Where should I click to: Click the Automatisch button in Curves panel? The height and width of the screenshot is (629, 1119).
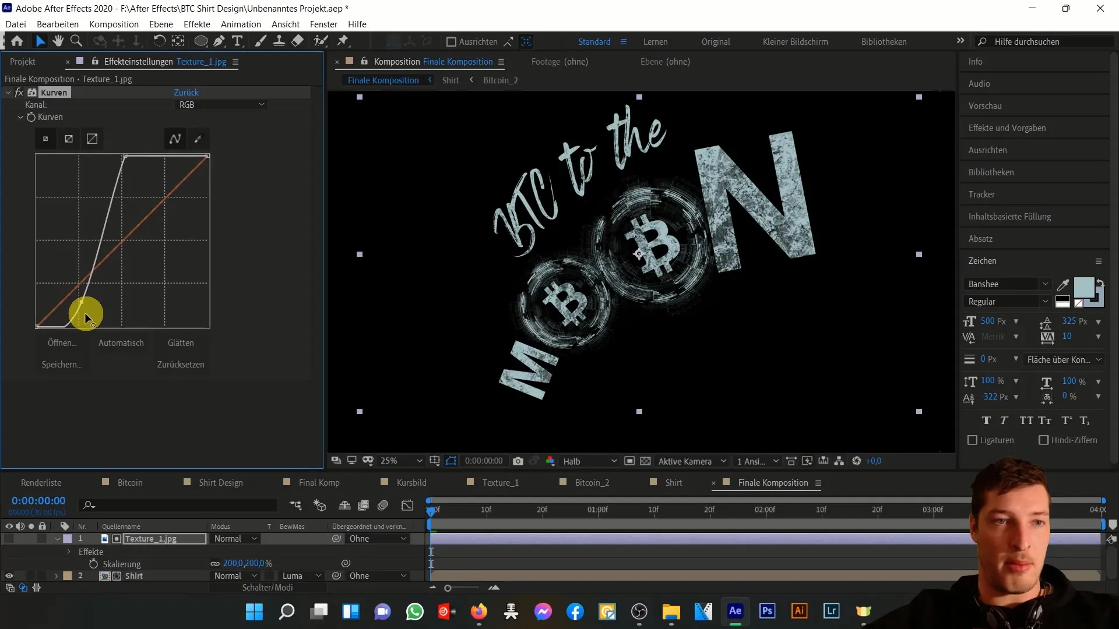[121, 342]
